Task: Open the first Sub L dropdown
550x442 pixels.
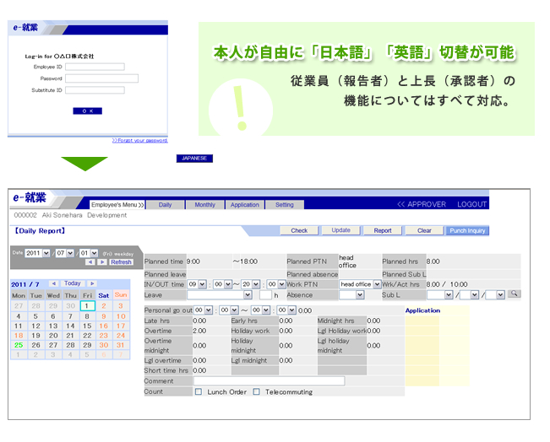Action: (x=440, y=295)
